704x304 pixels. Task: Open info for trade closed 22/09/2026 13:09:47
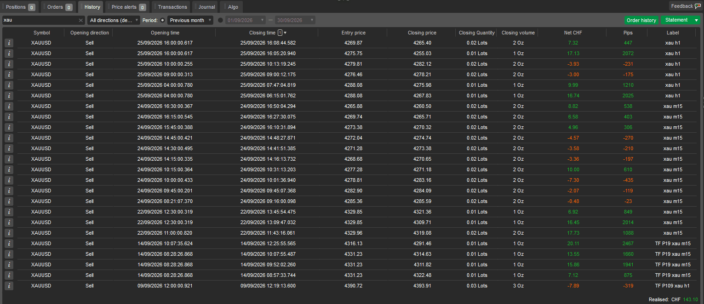9,222
